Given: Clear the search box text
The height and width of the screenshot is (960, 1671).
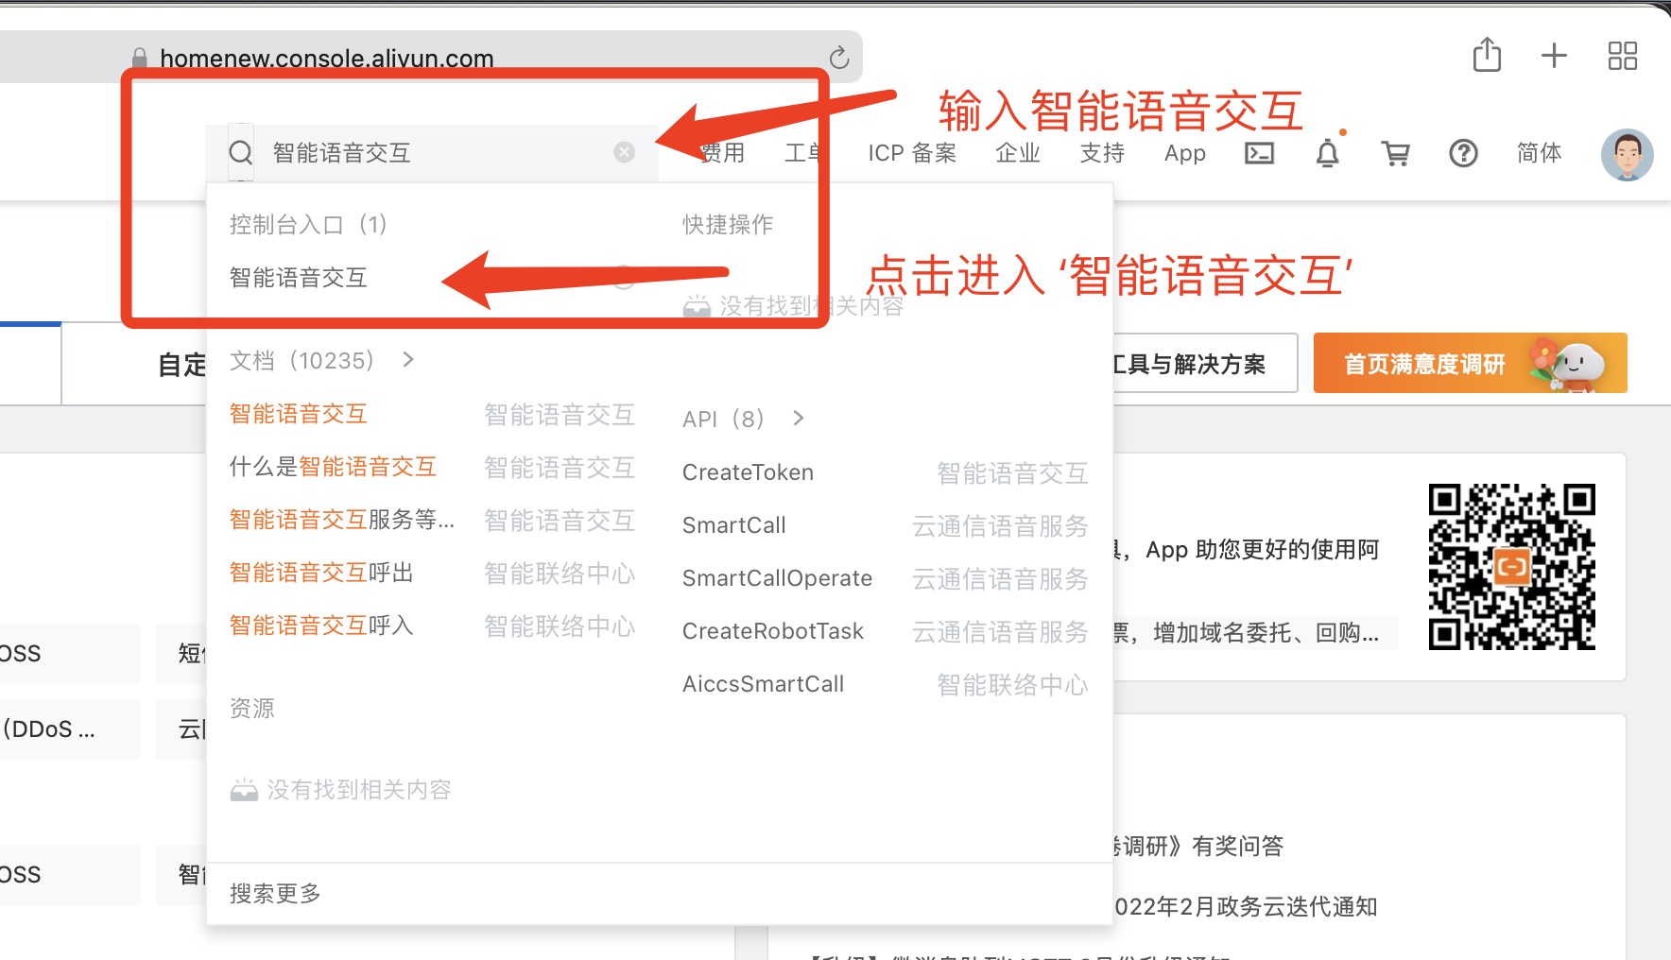Looking at the screenshot, I should pos(624,152).
